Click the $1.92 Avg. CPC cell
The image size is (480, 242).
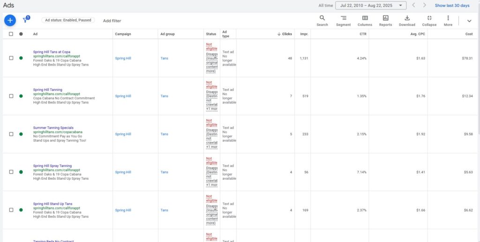420,134
